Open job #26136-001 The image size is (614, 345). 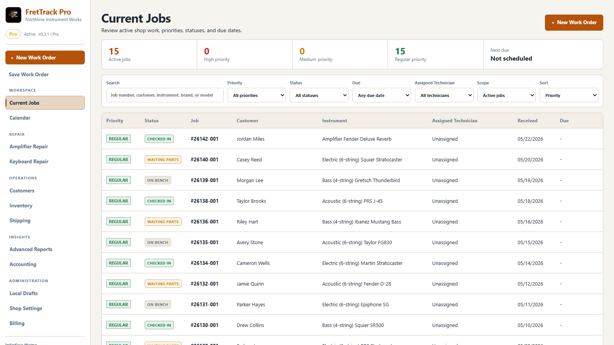click(x=205, y=222)
